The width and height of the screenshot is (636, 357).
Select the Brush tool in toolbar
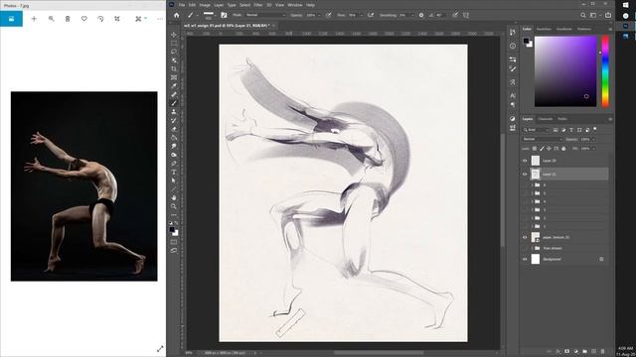pyautogui.click(x=174, y=103)
